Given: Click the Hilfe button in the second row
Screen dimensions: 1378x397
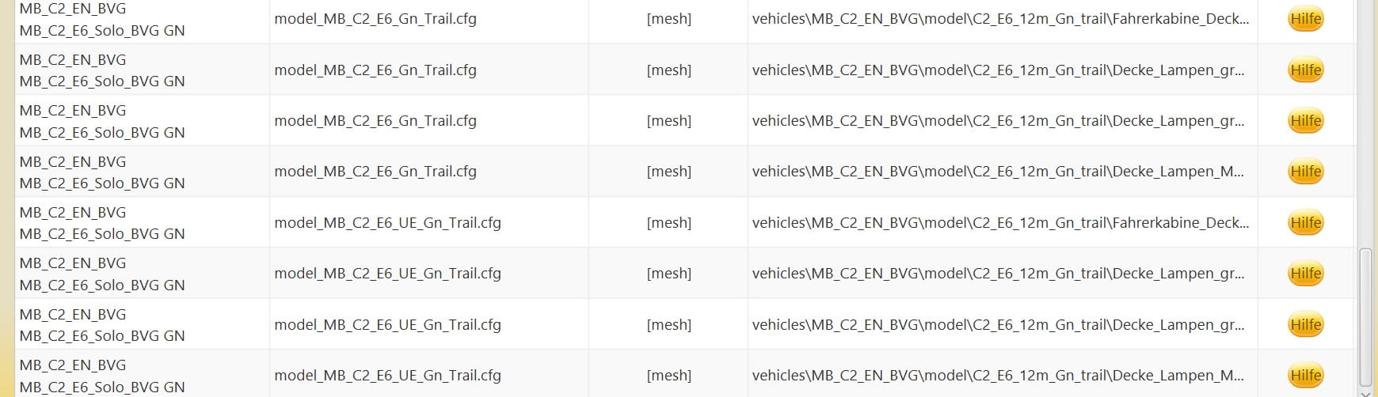Looking at the screenshot, I should [1305, 70].
